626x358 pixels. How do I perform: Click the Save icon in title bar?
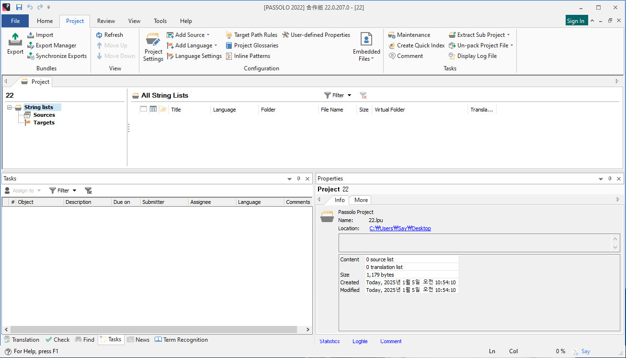[19, 7]
